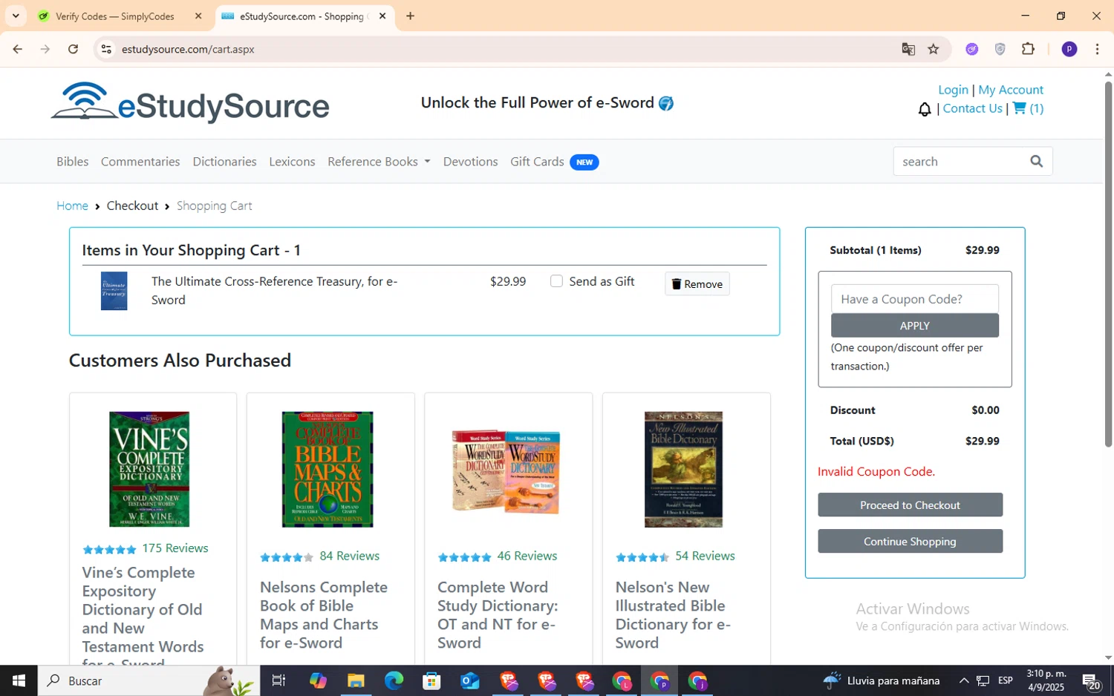Open the Devotions menu
Viewport: 1114px width, 696px height.
(x=470, y=161)
